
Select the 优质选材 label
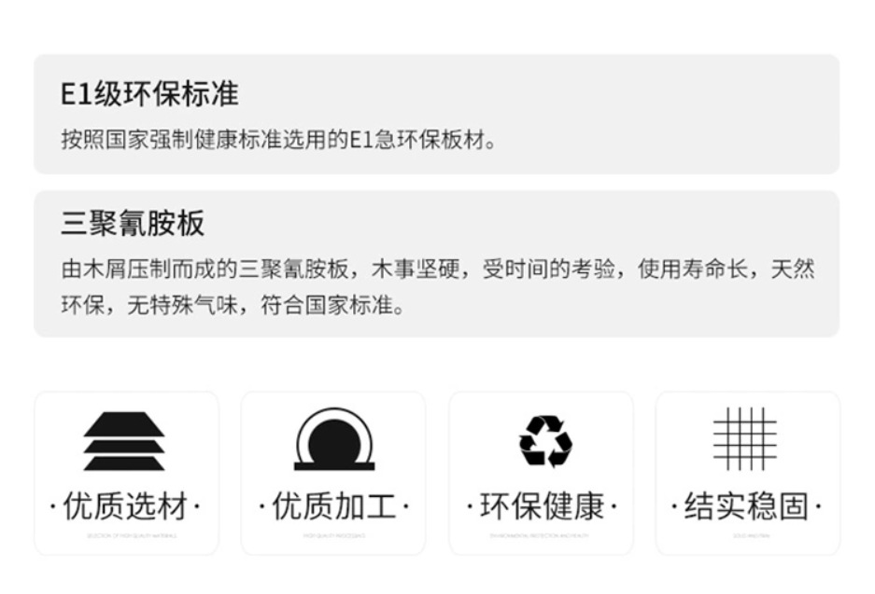click(x=125, y=506)
